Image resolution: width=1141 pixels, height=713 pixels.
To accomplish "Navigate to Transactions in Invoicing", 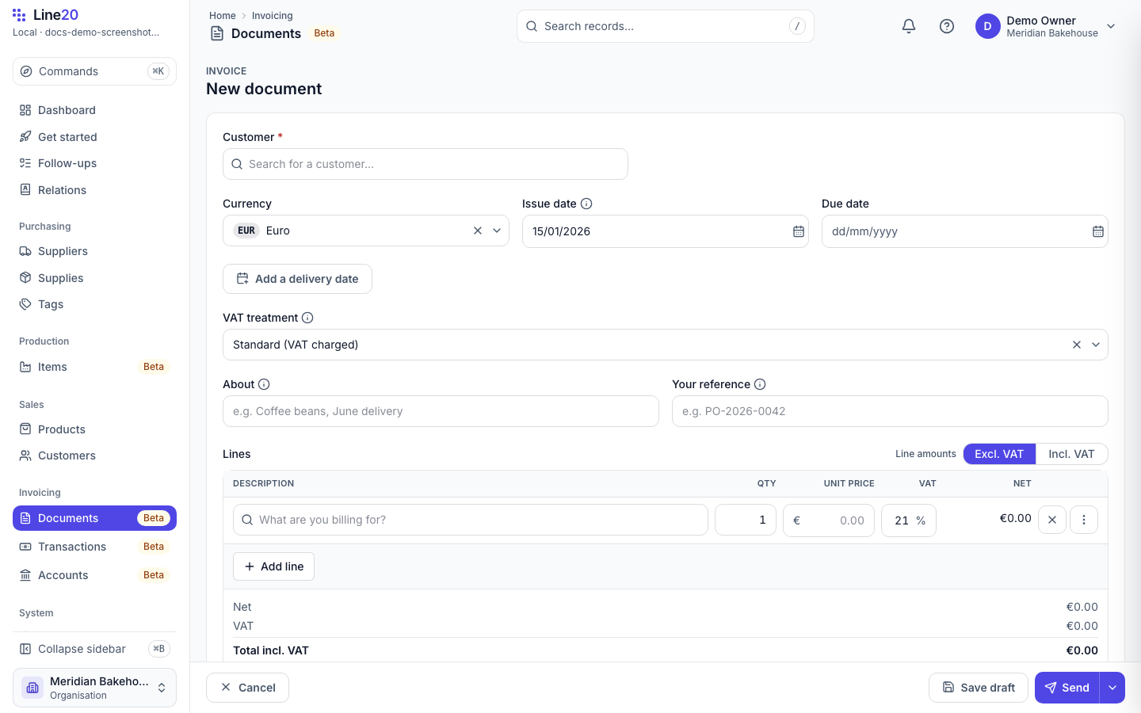I will point(94,547).
